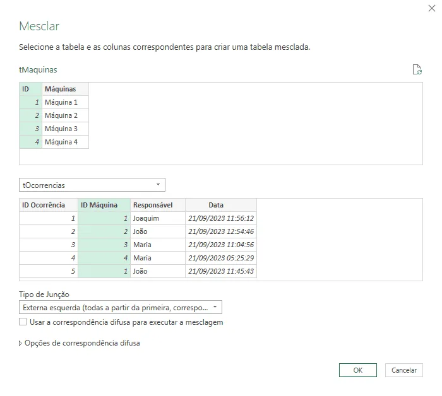Click the date 21/09/2023 11:56:12
Image resolution: width=442 pixels, height=396 pixels.
(221, 218)
